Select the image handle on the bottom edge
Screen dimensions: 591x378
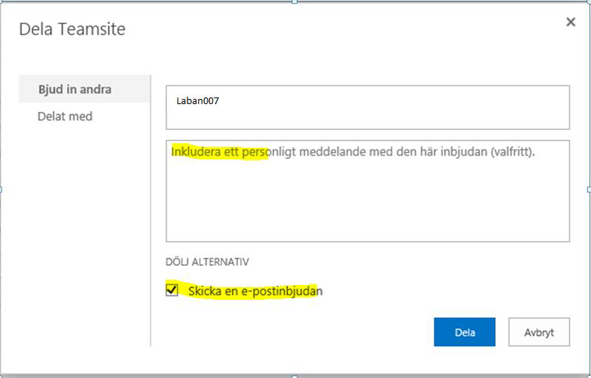point(295,376)
